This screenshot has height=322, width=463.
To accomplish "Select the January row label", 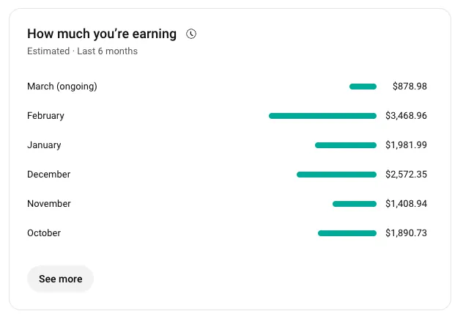I will coord(44,145).
